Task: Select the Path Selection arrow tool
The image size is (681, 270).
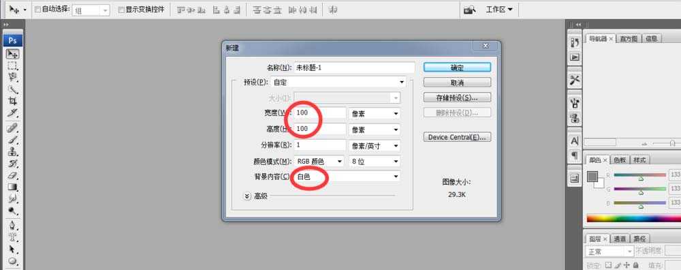Action: tap(12, 249)
